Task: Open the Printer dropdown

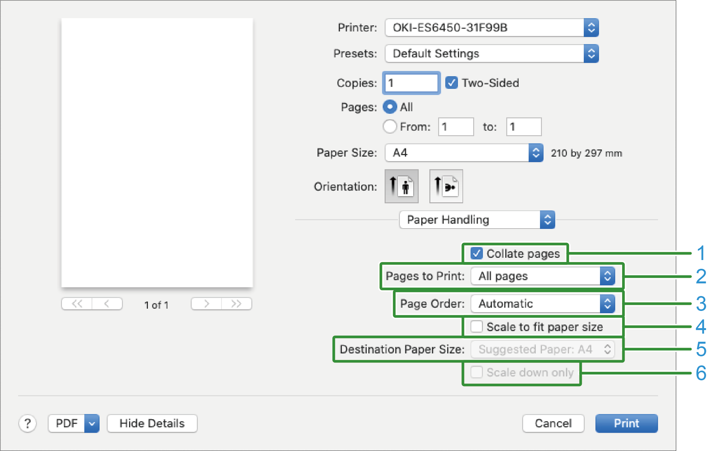Action: click(x=491, y=28)
